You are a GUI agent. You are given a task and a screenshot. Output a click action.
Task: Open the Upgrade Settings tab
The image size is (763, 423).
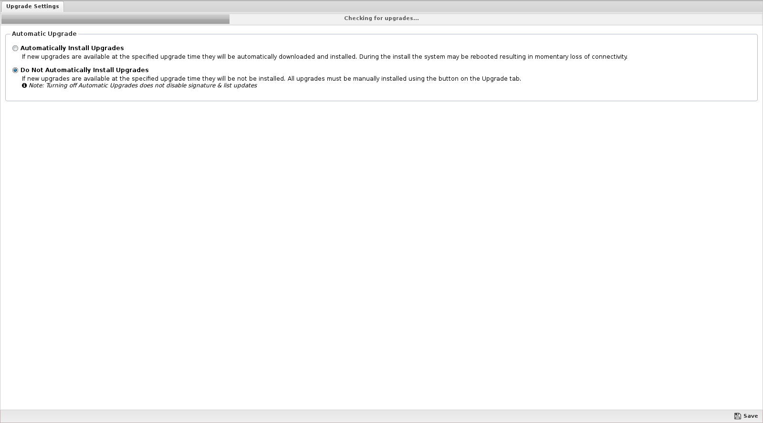click(x=32, y=6)
